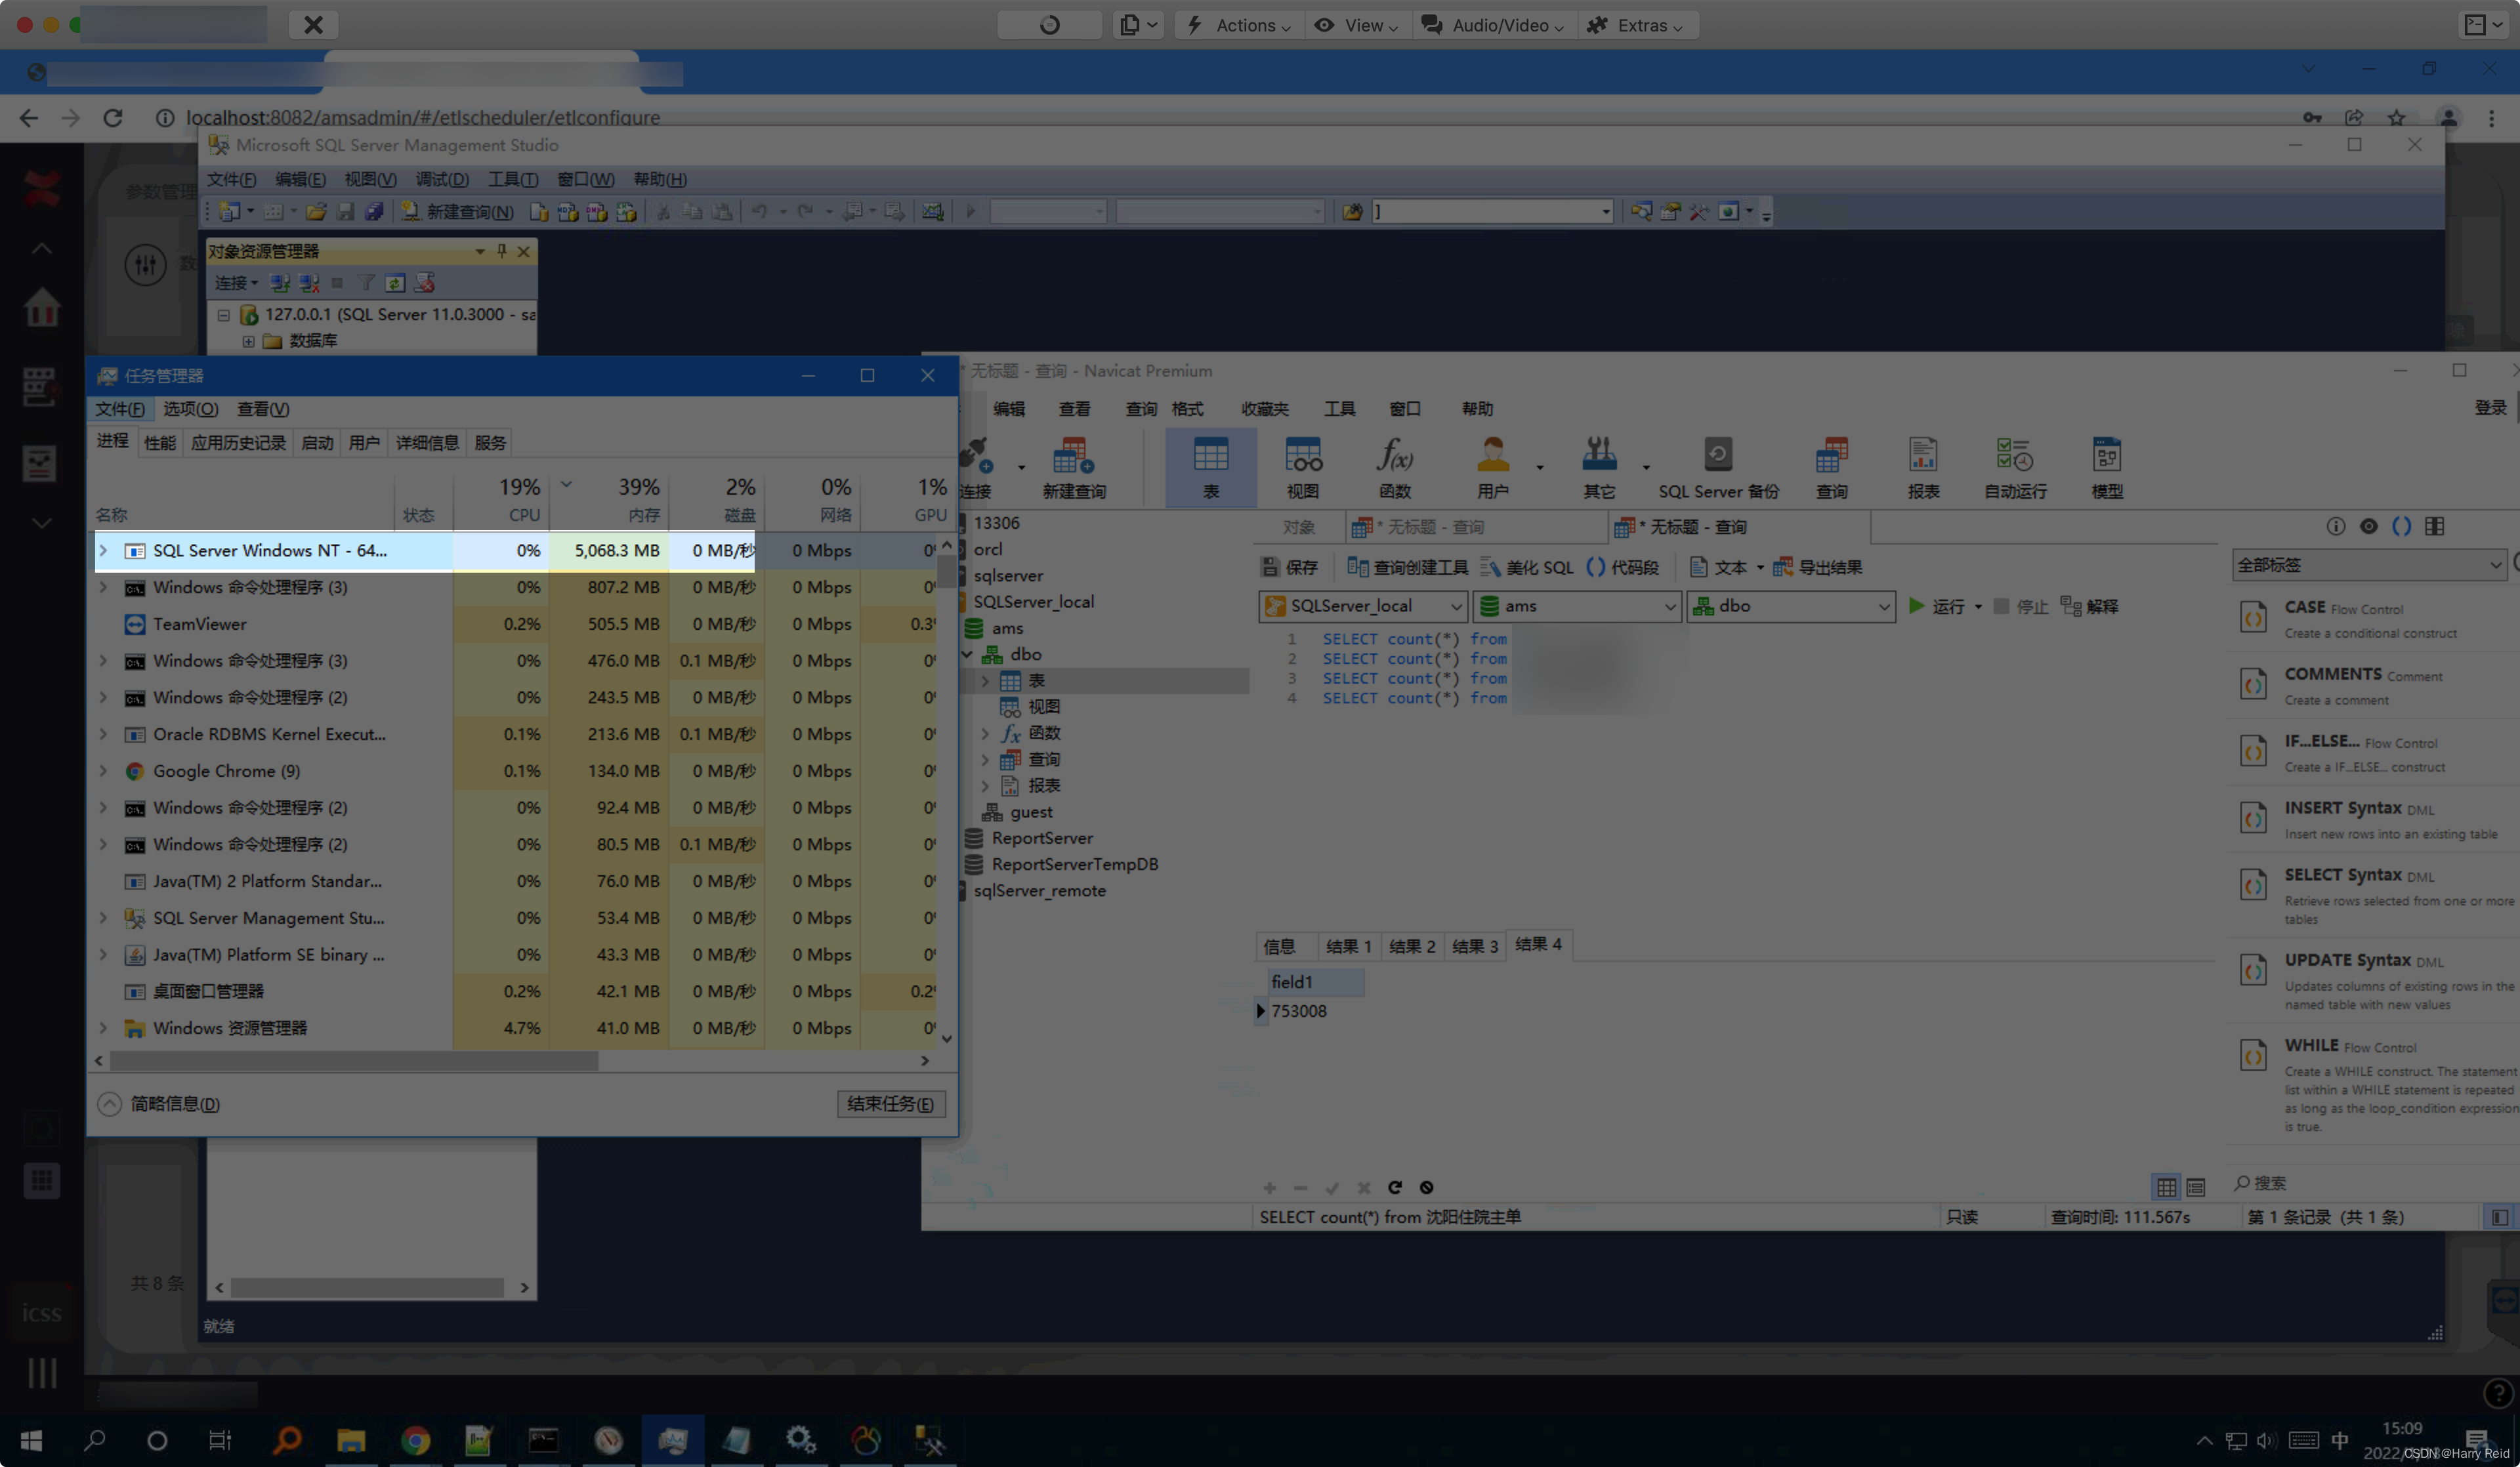Click Task Manager horizontal scrollbar

353,1060
